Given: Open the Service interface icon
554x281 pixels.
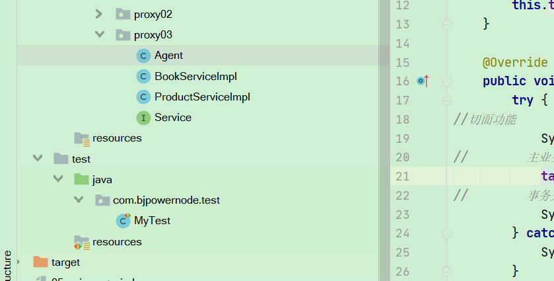Looking at the screenshot, I should 143,118.
